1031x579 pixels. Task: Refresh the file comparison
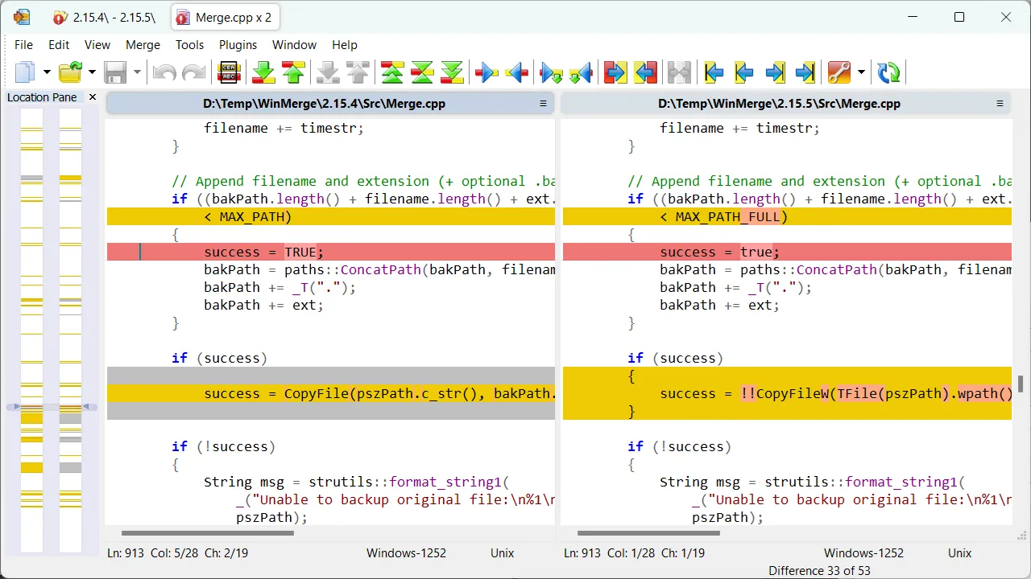click(x=889, y=73)
